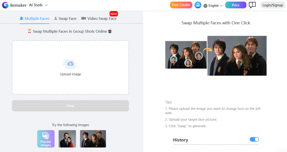Click the Try the following images text

point(70,125)
